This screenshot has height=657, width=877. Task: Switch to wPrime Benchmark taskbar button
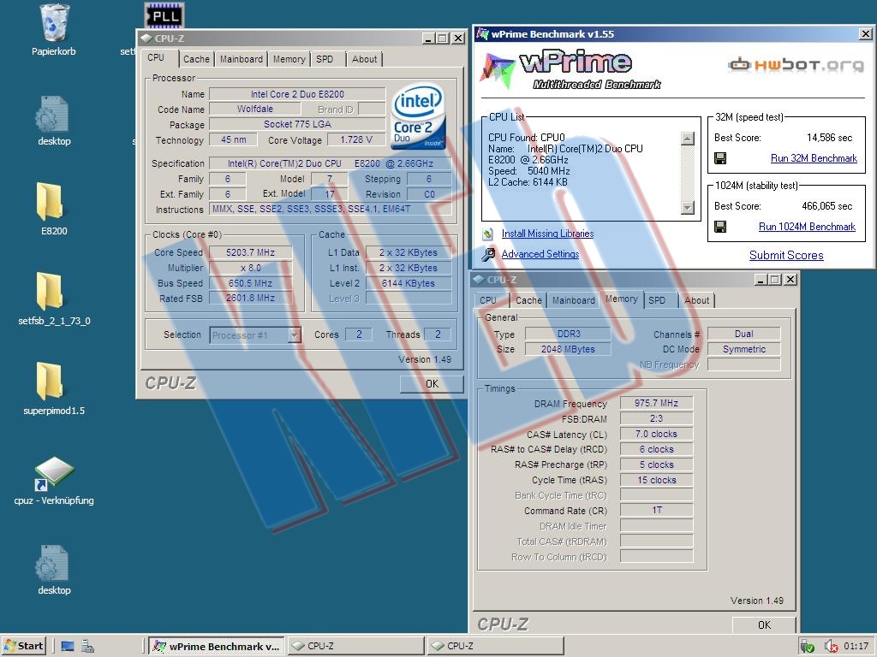[217, 647]
